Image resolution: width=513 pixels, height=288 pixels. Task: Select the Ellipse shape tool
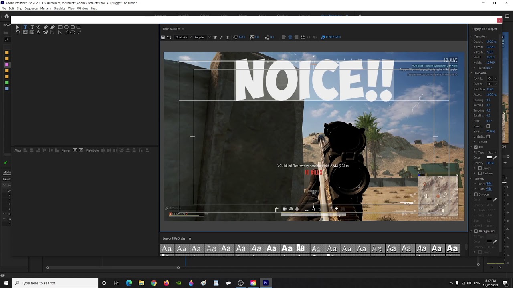pyautogui.click(x=73, y=32)
